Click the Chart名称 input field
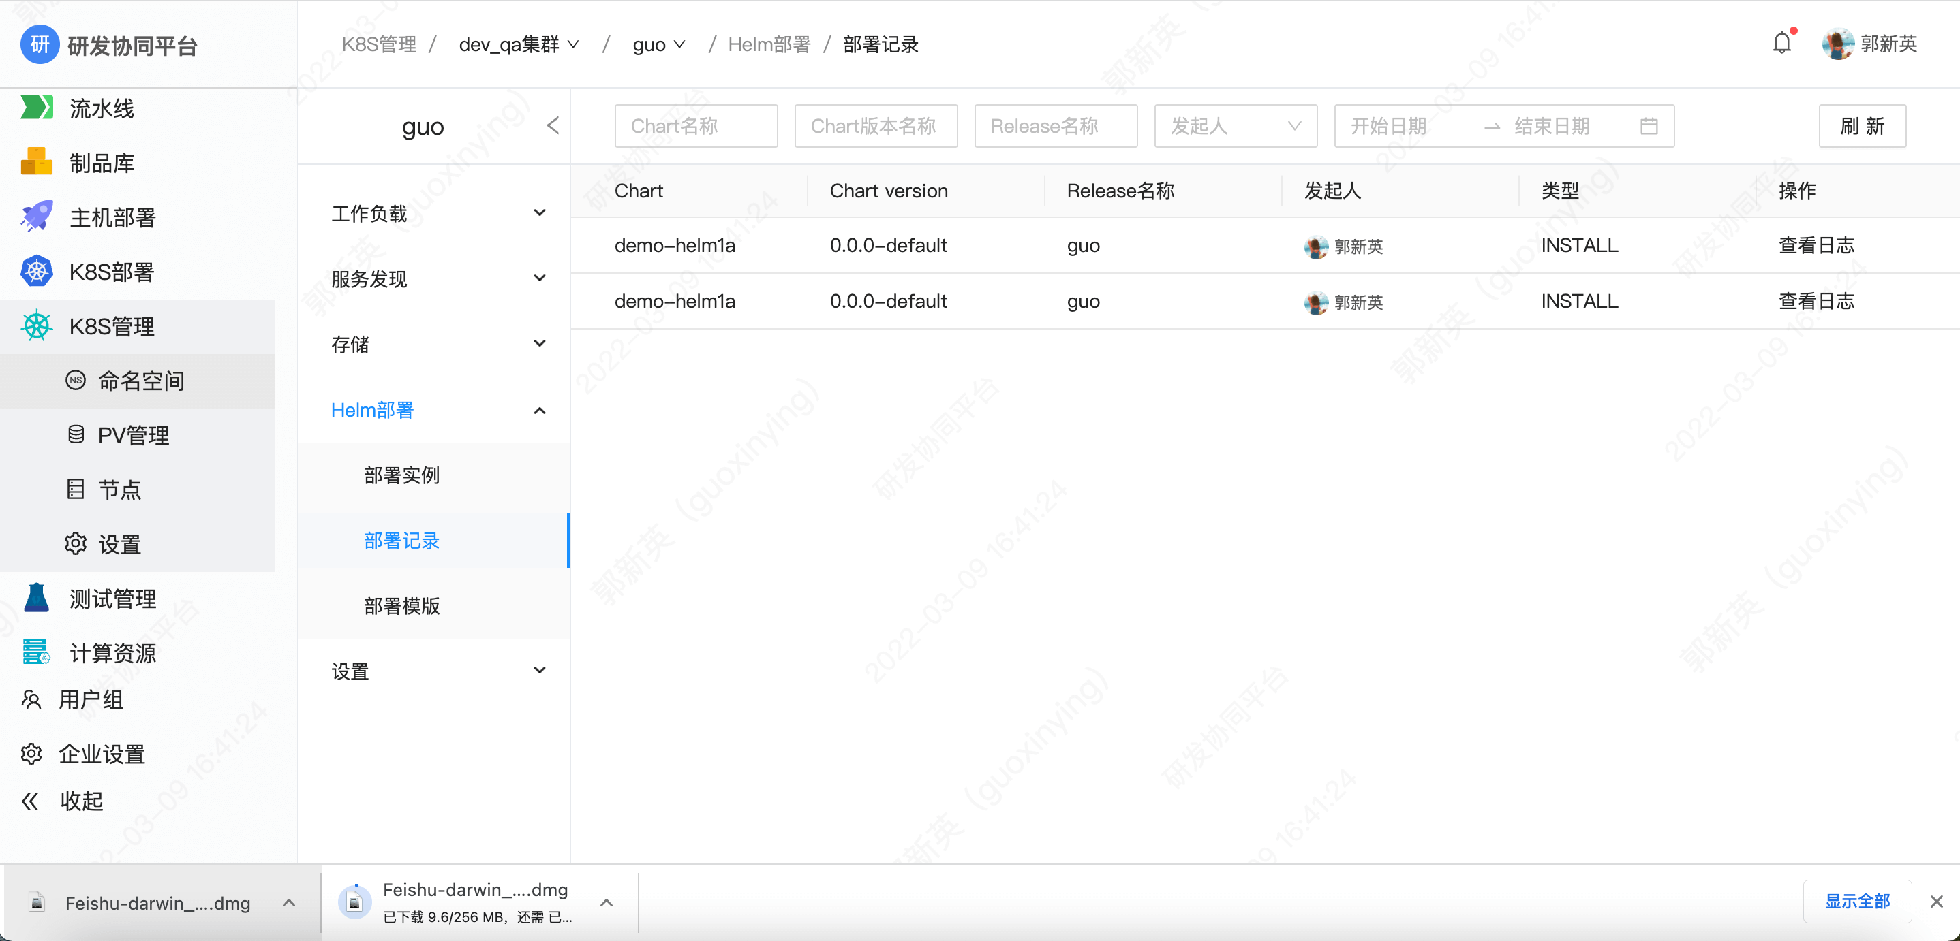The width and height of the screenshot is (1960, 941). point(695,126)
